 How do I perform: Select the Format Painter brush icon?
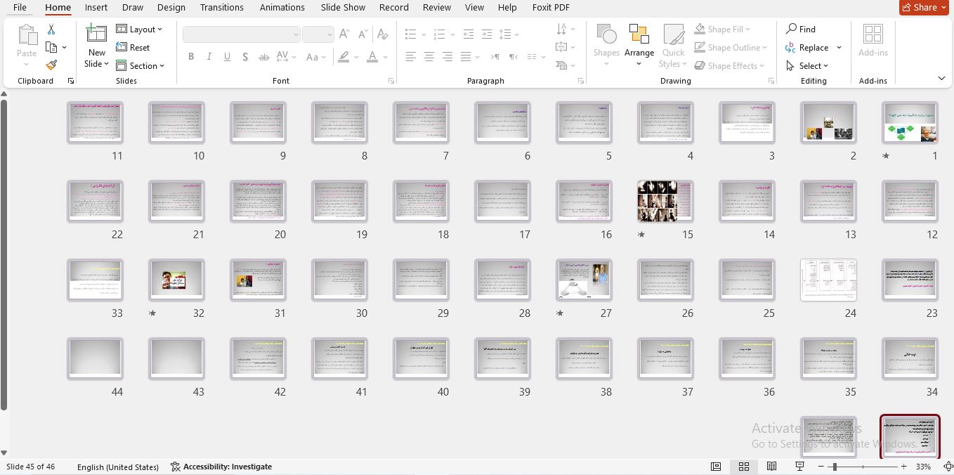[x=51, y=65]
